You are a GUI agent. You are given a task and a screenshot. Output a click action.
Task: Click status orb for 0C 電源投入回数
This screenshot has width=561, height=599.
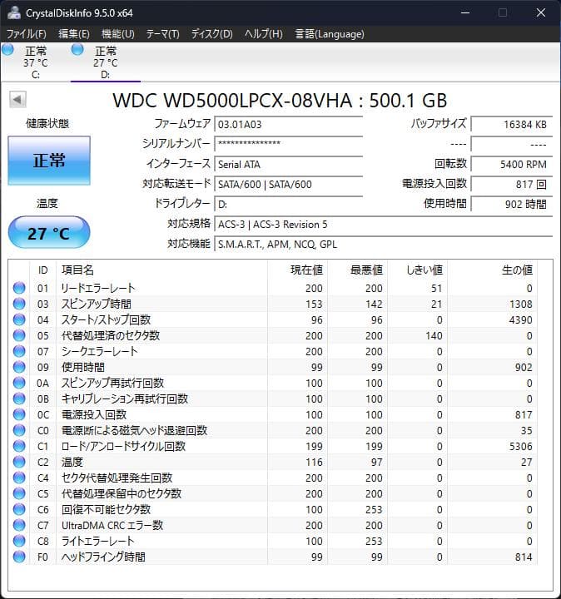pos(19,414)
